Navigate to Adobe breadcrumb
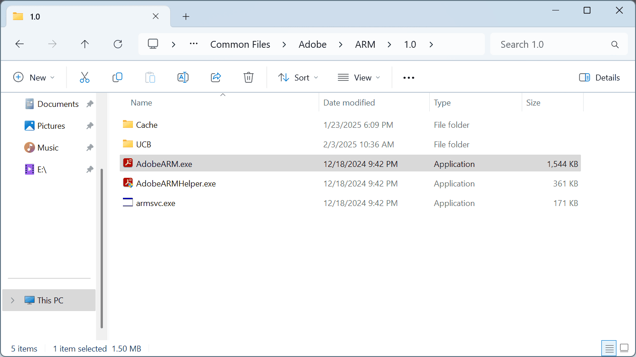The width and height of the screenshot is (636, 357). pyautogui.click(x=313, y=44)
